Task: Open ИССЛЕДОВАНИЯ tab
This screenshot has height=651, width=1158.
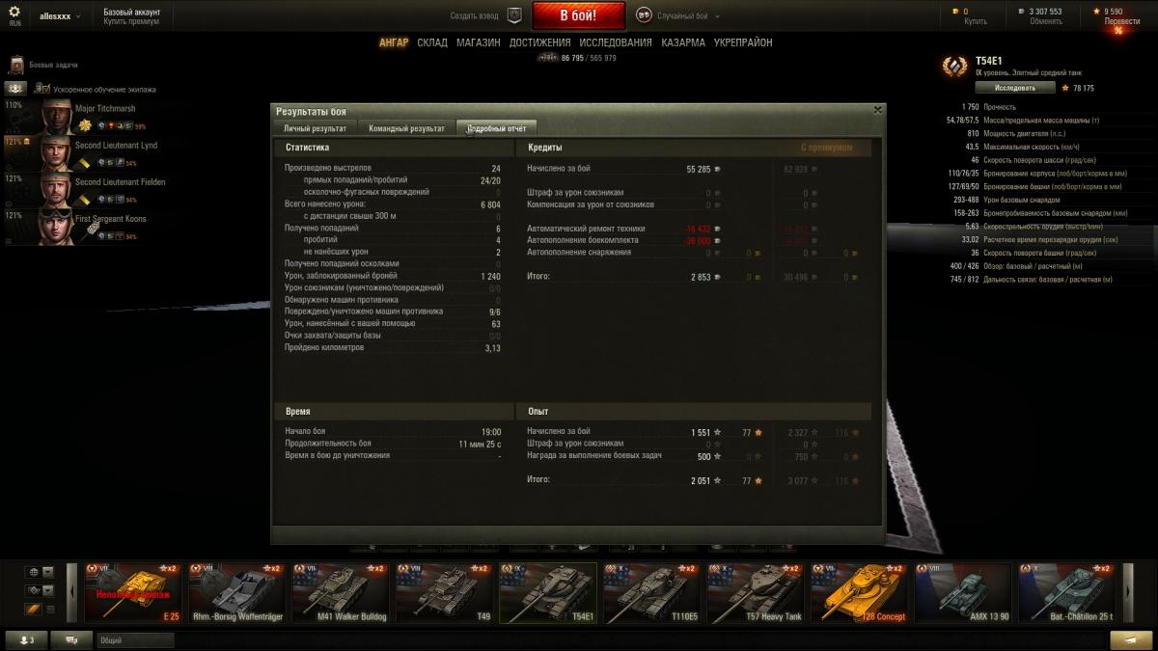Action: point(616,42)
